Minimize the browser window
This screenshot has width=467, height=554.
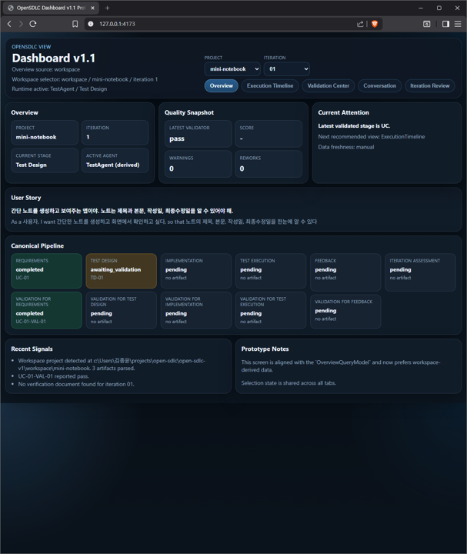tap(421, 8)
